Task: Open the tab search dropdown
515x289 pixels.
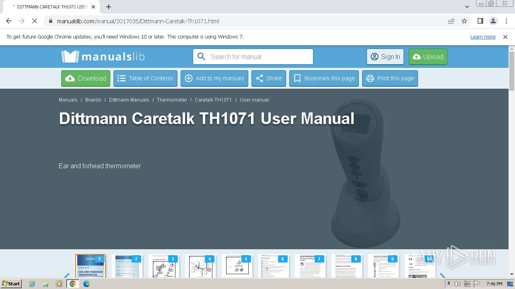Action: point(467,7)
